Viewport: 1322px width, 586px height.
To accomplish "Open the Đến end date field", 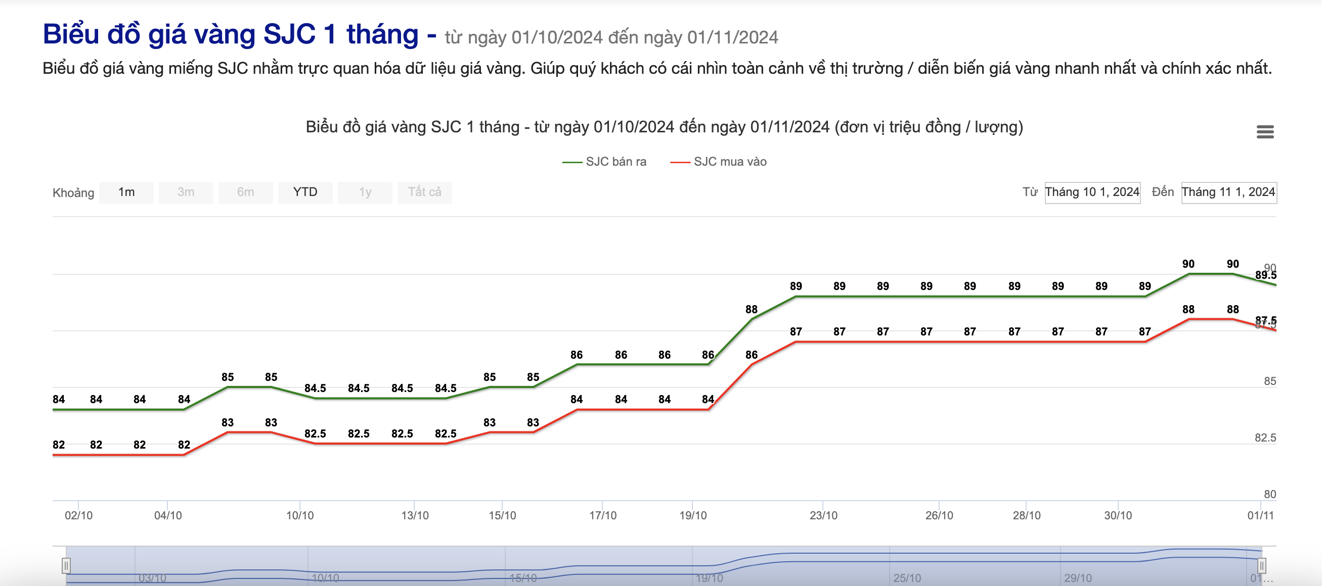I will pyautogui.click(x=1228, y=192).
